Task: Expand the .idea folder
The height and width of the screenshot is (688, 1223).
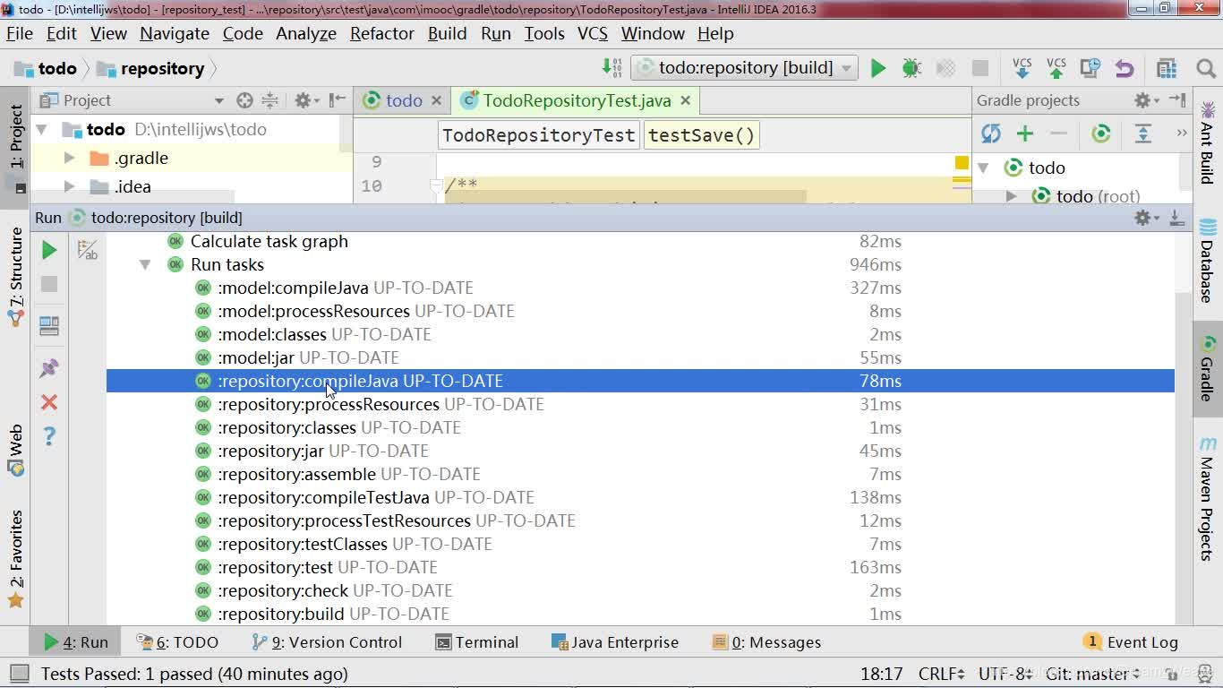Action: click(69, 187)
